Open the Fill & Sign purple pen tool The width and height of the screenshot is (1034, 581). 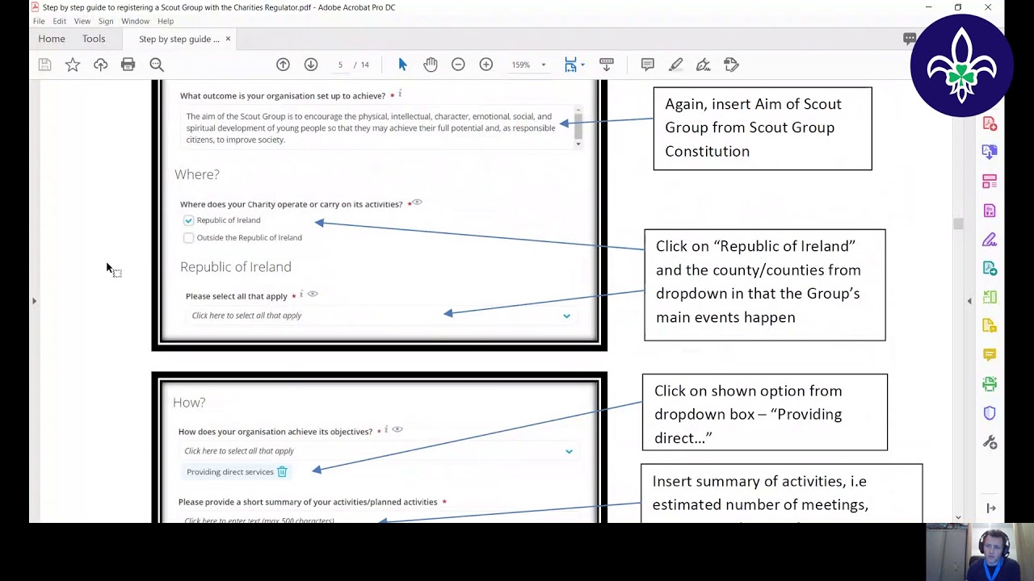990,240
